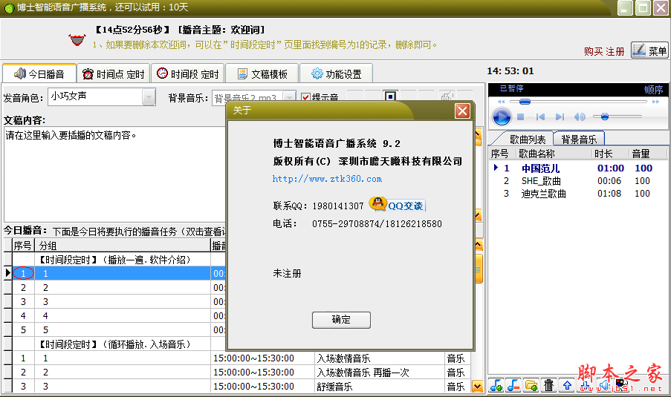Toggle the 顺序 play mode

point(653,90)
